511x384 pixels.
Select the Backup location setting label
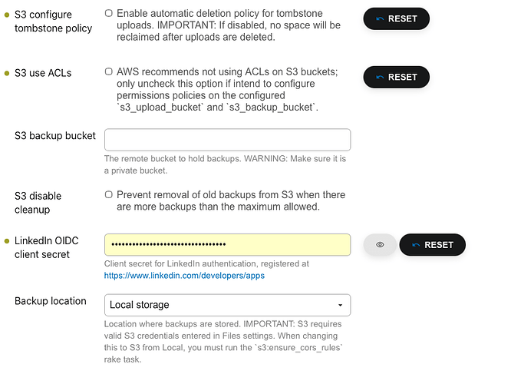pyautogui.click(x=51, y=301)
